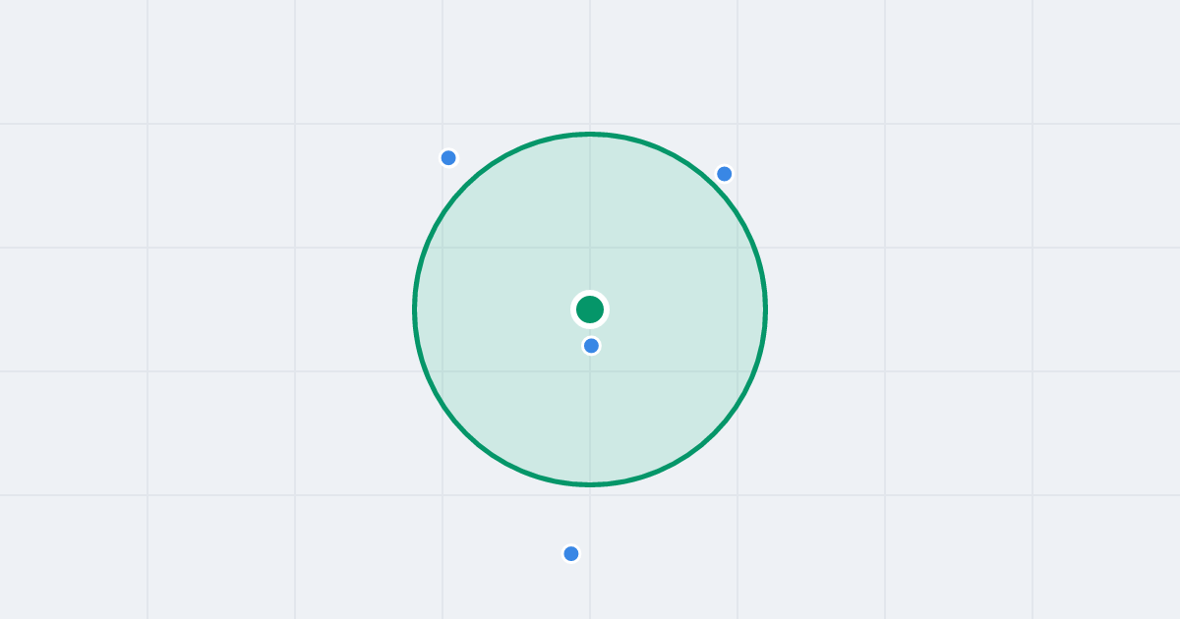This screenshot has height=619, width=1180.
Task: Select the blue dot outside the circle's upper left
Action: coord(448,158)
